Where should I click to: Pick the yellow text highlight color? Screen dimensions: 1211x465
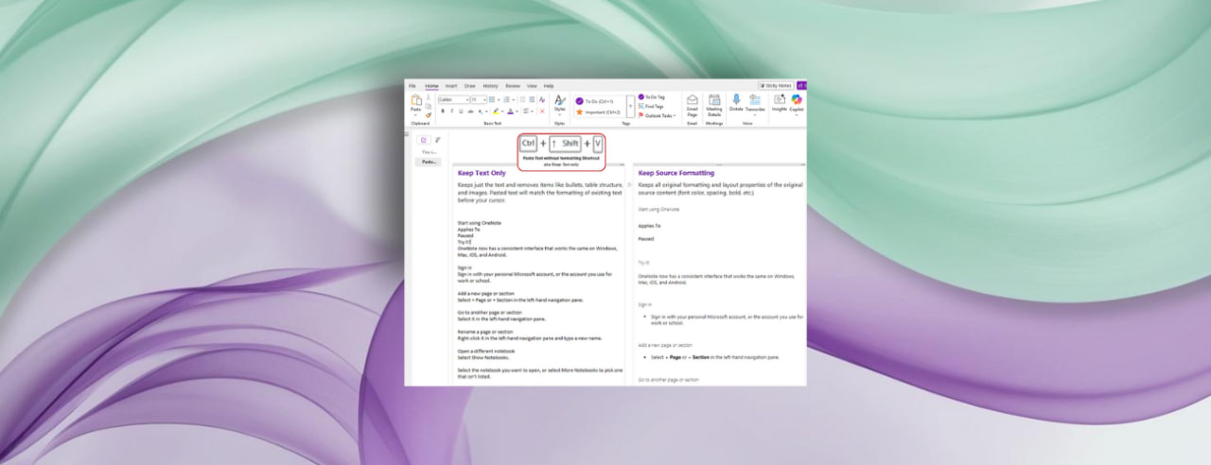pyautogui.click(x=496, y=111)
